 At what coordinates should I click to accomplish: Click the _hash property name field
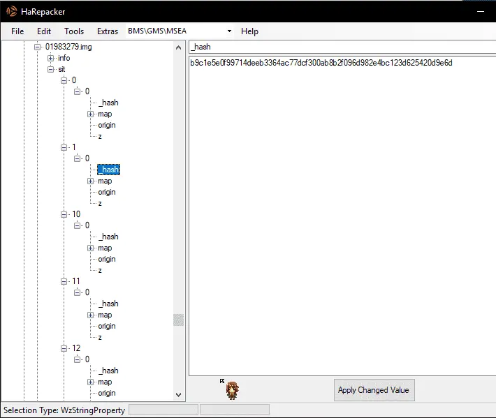342,47
